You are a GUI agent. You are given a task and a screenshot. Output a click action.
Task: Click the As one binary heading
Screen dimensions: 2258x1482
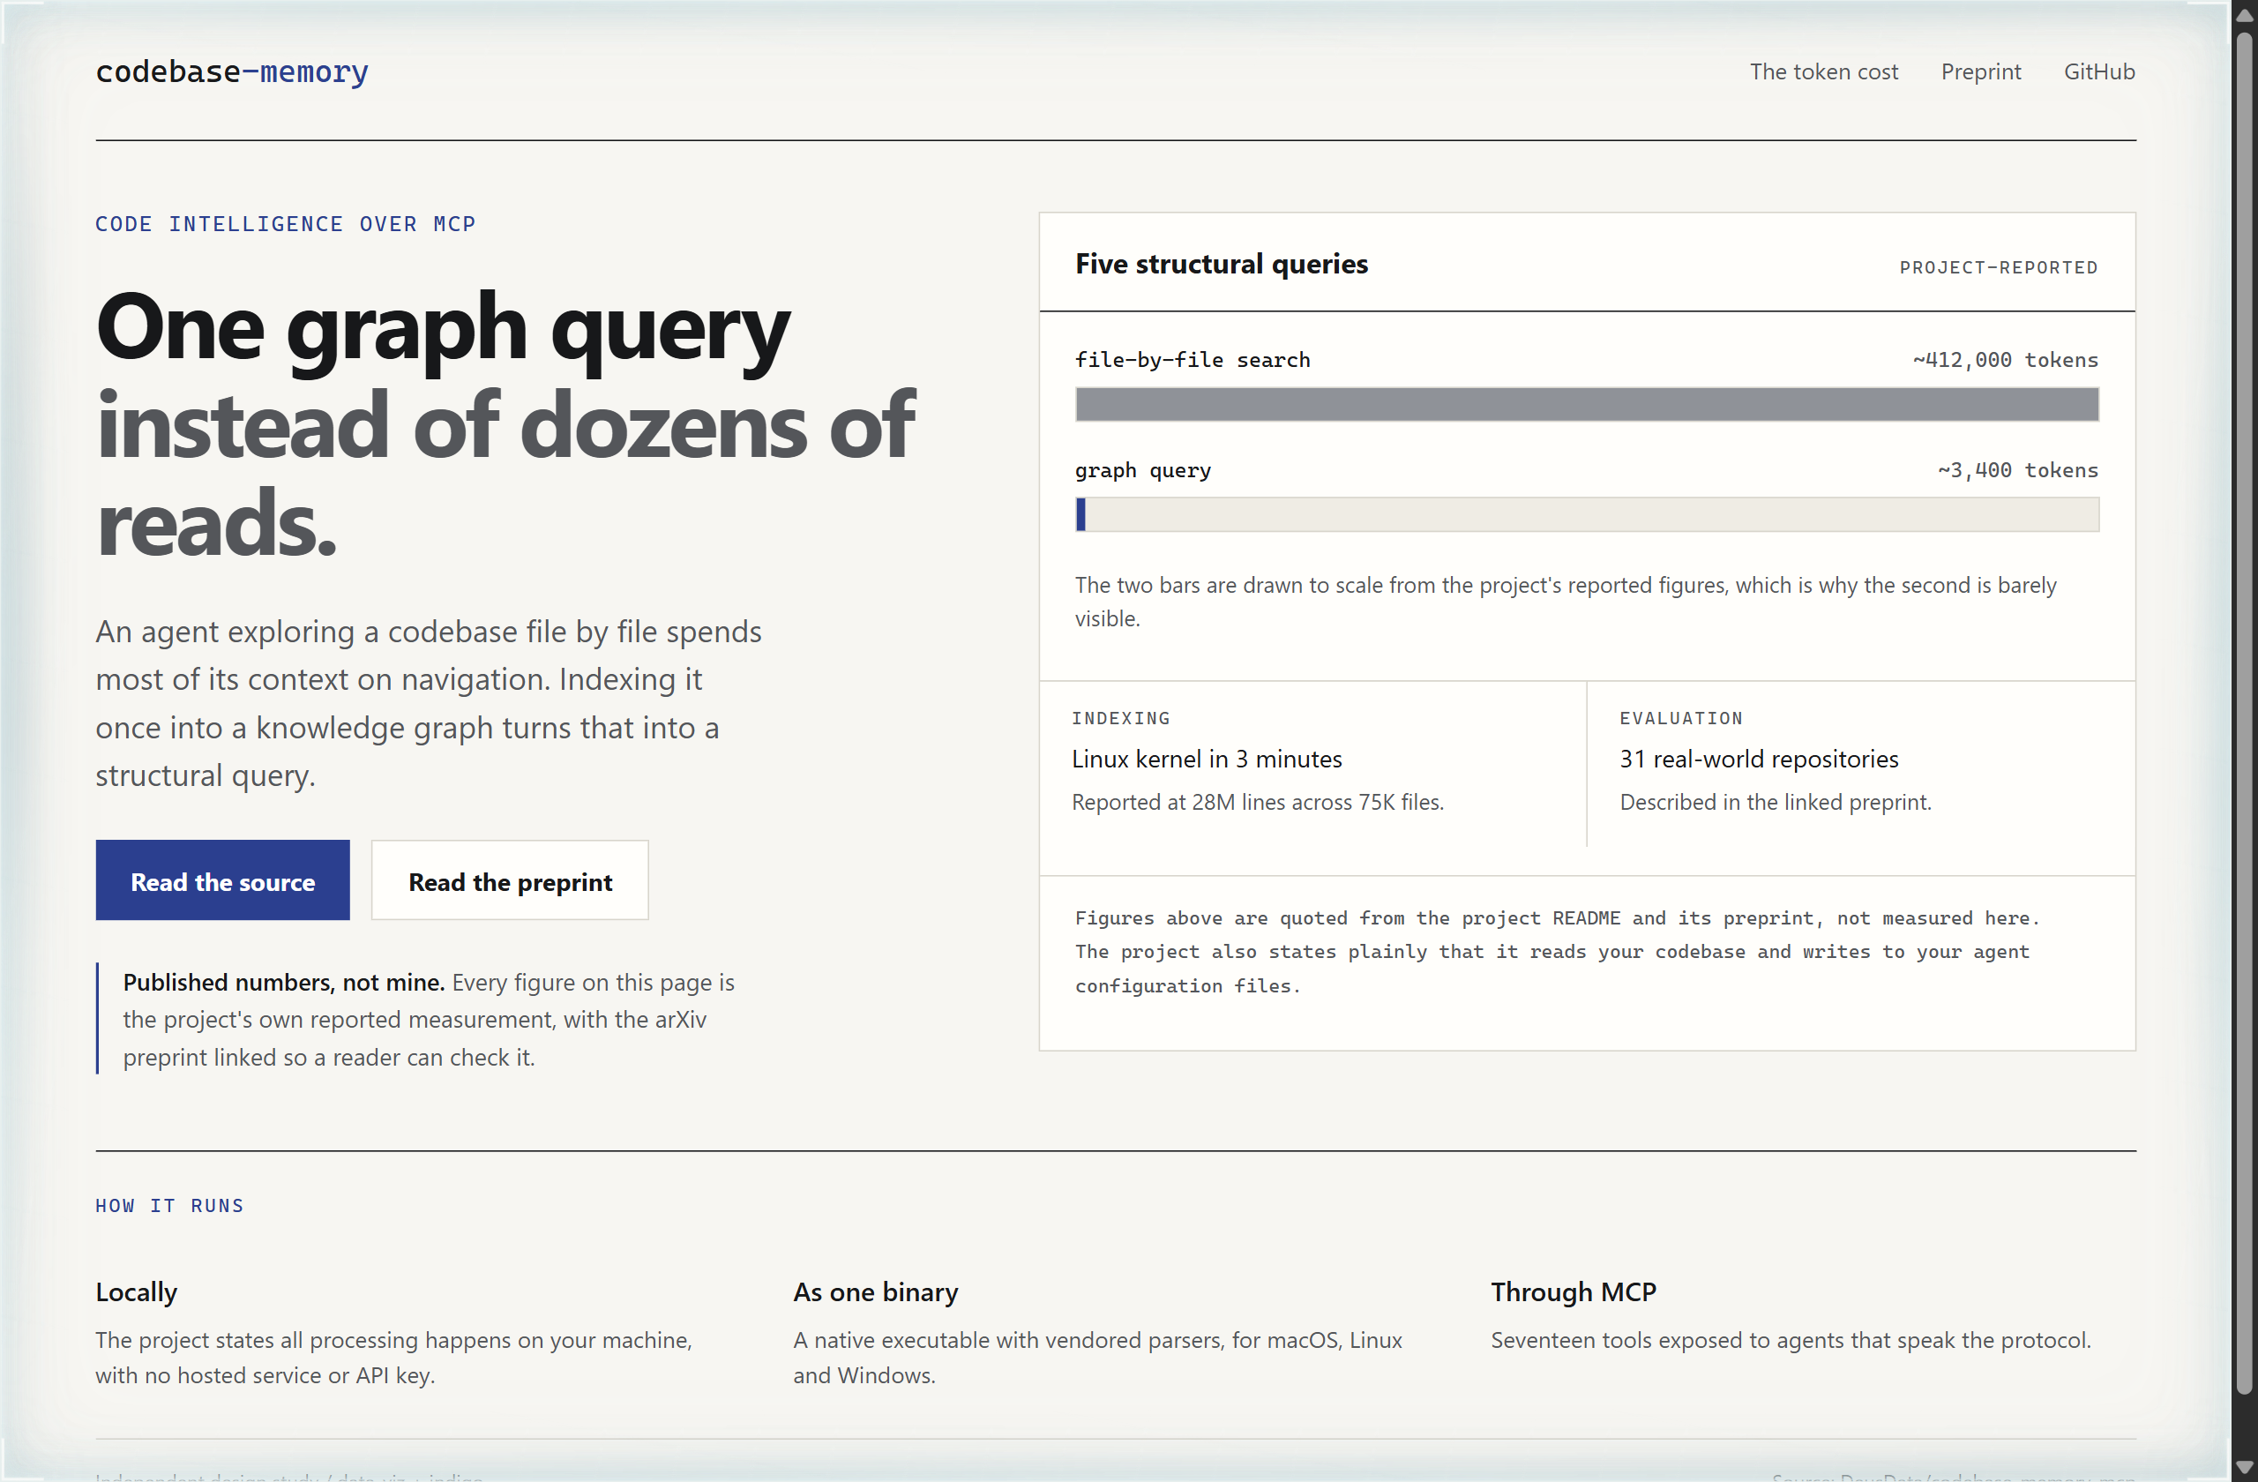pos(875,1291)
